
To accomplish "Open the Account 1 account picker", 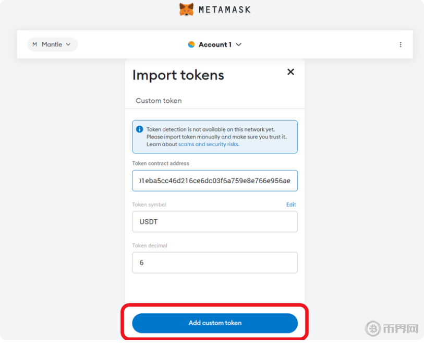I will (x=215, y=45).
